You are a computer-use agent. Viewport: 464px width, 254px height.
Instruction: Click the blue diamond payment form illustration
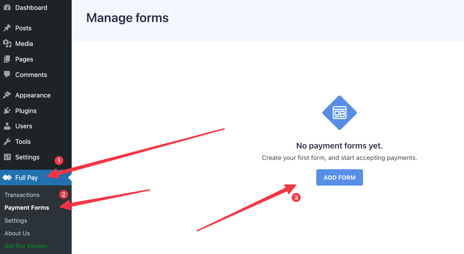point(339,113)
